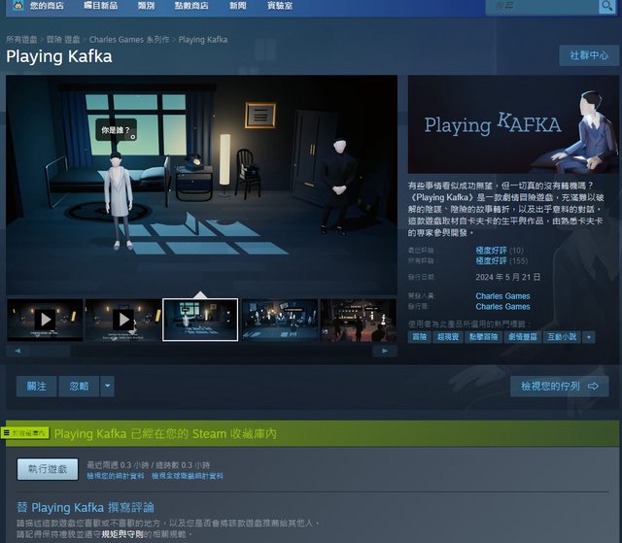Play the second video thumbnail
This screenshot has height=543, width=622.
[x=123, y=320]
